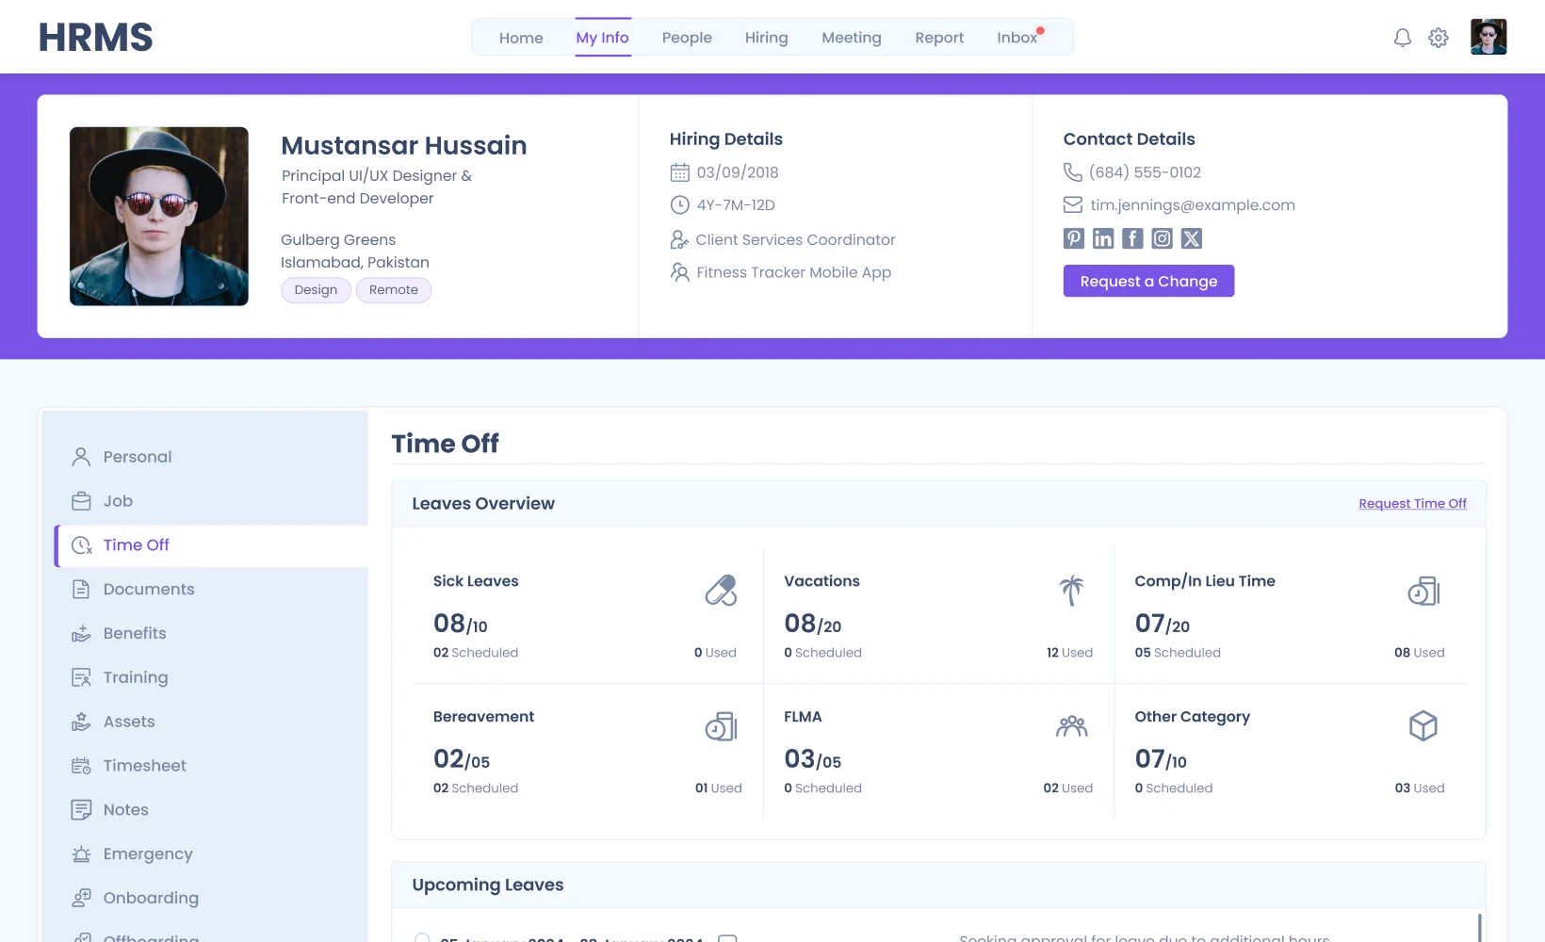
Task: Click the Vacations palm tree icon
Action: (x=1071, y=591)
